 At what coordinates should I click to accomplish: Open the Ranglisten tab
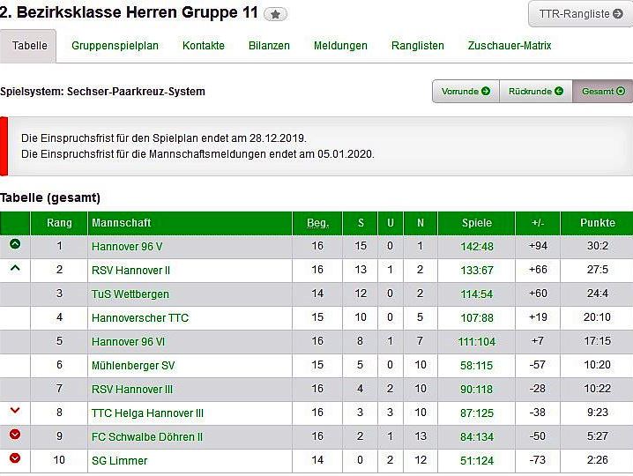pyautogui.click(x=418, y=46)
